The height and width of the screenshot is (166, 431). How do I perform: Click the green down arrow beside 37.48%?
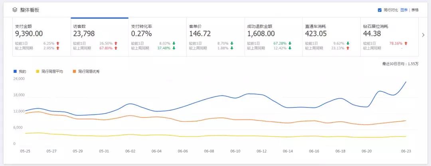point(174,48)
